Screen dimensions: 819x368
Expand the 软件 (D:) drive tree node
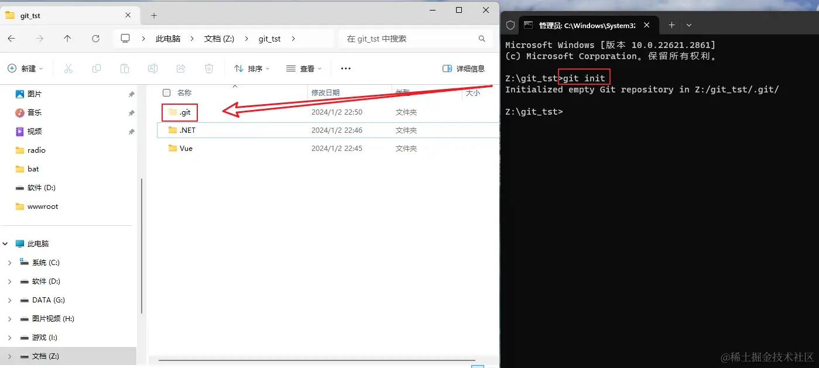coord(9,281)
